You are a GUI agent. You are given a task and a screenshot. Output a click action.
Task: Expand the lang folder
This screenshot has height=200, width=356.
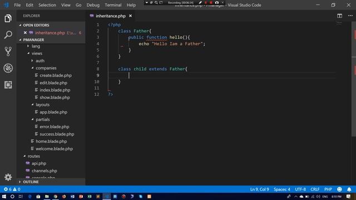click(28, 46)
